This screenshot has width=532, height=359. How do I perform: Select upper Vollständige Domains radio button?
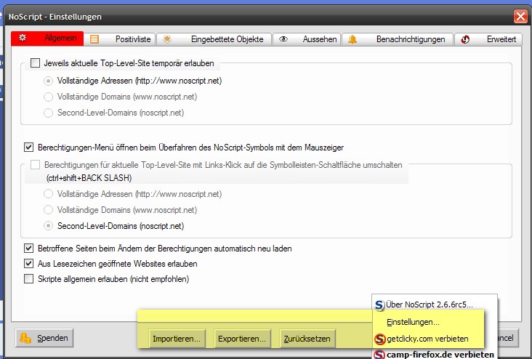(48, 97)
